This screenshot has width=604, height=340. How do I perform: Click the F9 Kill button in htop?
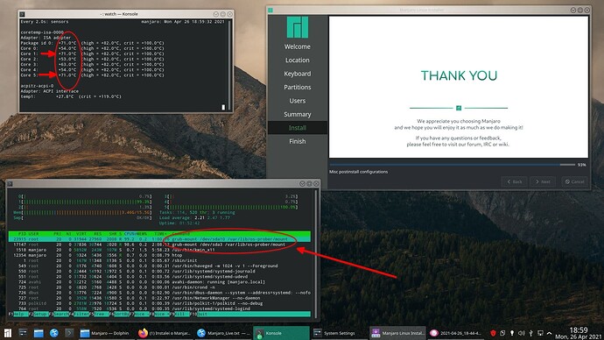[x=180, y=315]
